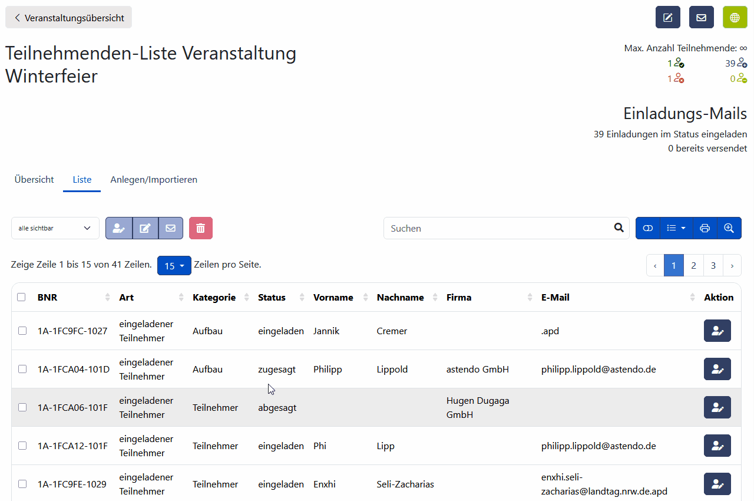Go back via Veranstaltungsübersicht button
This screenshot has width=754, height=501.
click(x=68, y=17)
